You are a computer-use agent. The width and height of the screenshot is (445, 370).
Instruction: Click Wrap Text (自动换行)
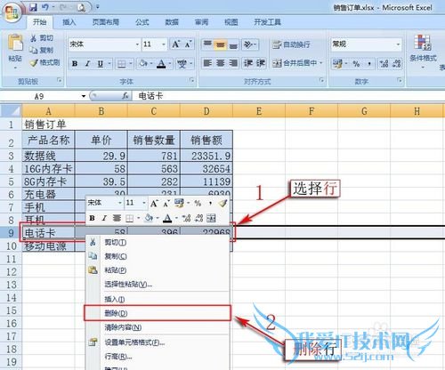point(291,44)
